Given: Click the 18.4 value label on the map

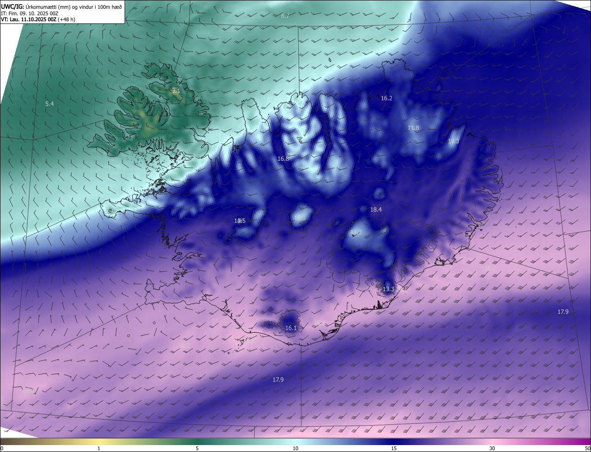Looking at the screenshot, I should coord(376,209).
